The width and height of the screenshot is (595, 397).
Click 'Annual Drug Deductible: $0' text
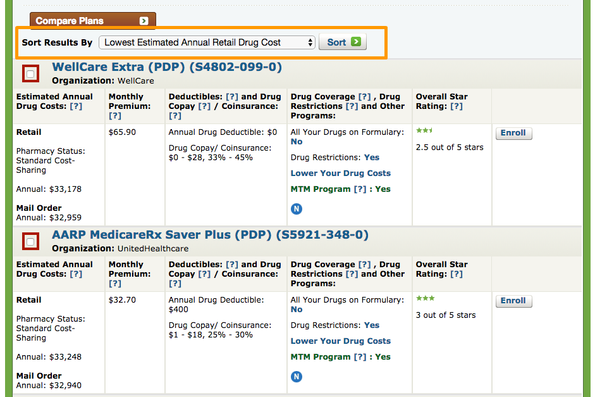pyautogui.click(x=223, y=132)
